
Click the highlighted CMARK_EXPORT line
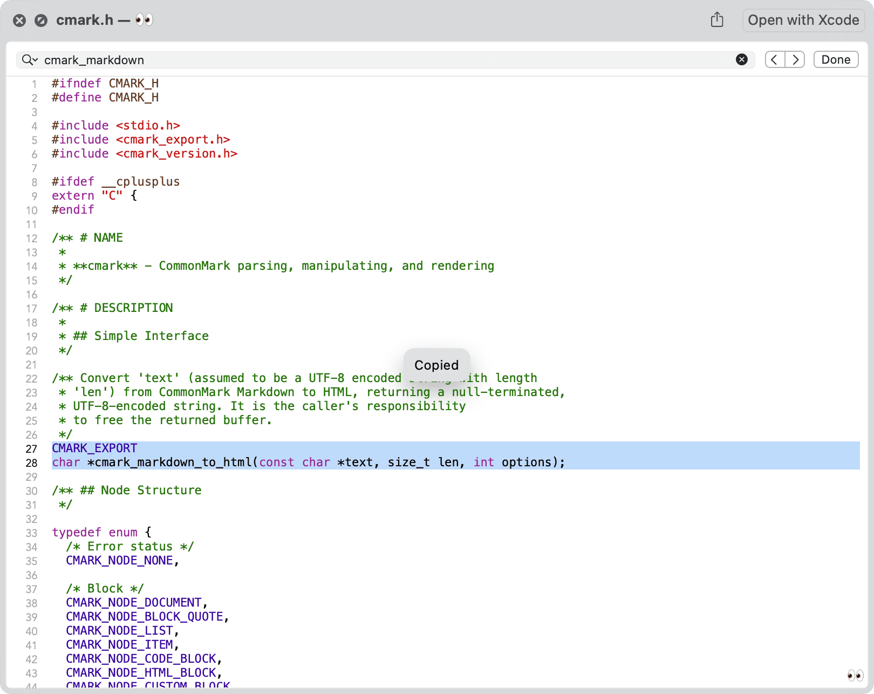94,448
